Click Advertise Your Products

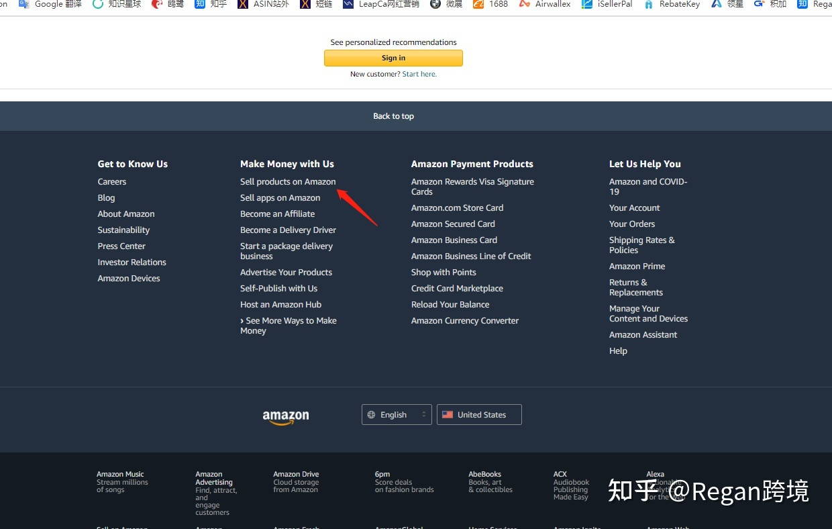coord(286,273)
